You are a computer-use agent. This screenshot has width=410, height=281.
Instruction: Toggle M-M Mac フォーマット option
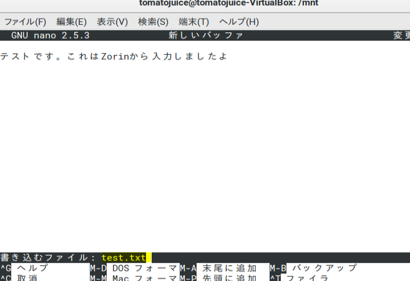[x=134, y=278]
